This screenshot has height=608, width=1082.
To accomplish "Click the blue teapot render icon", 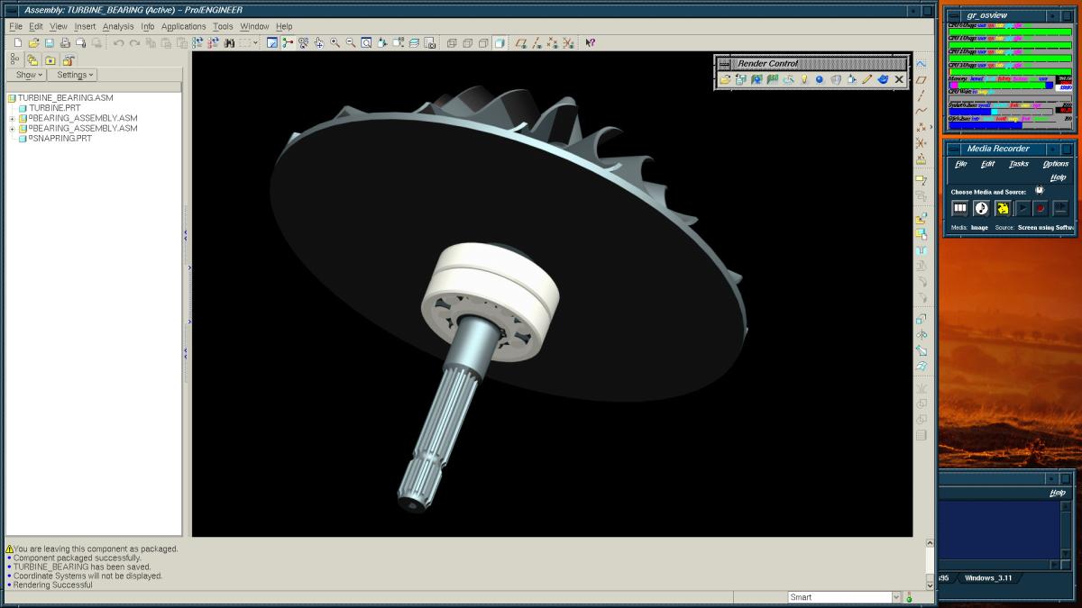I will [883, 79].
